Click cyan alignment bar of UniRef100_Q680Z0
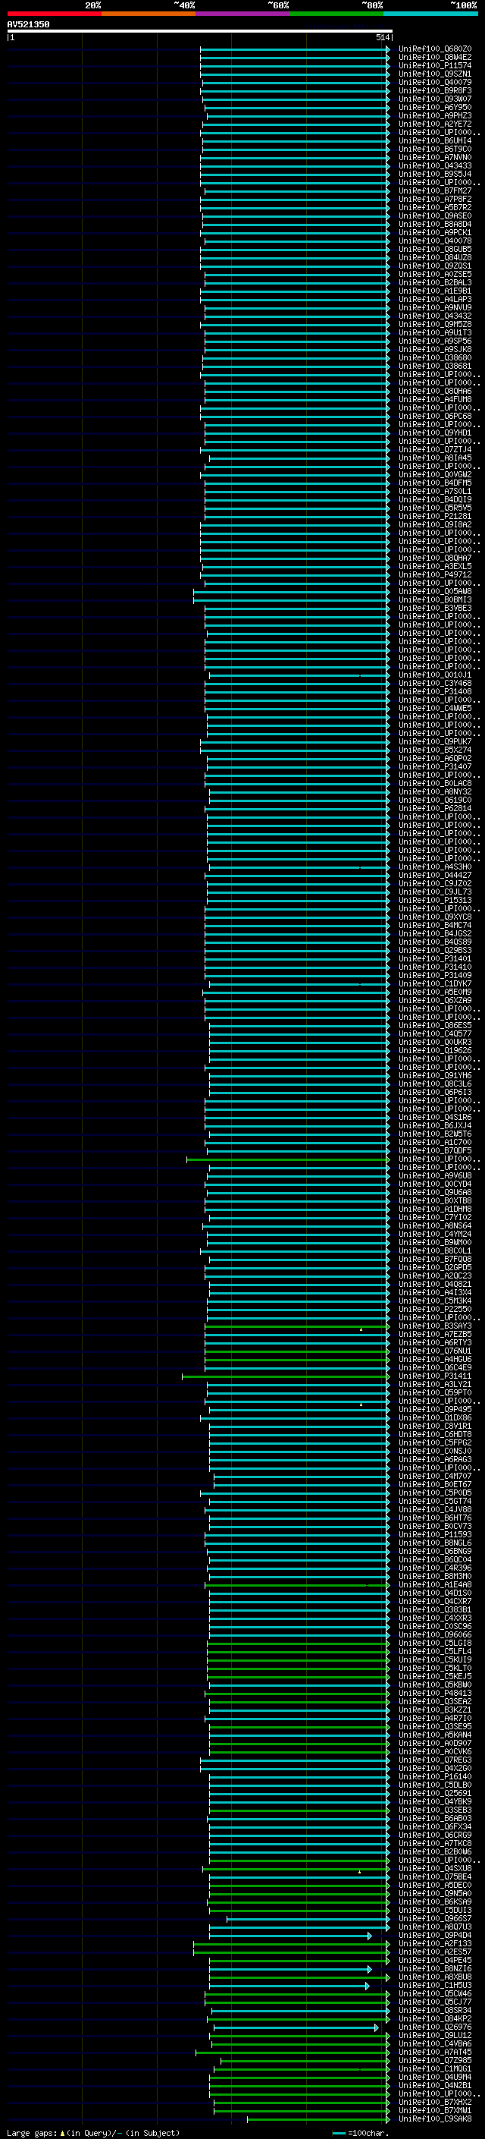Screen dimensions: 485x2139 [x=294, y=49]
